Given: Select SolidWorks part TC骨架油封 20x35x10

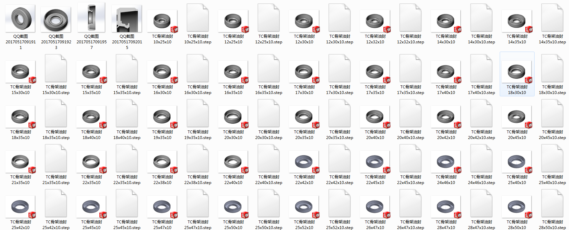Looking at the screenshot, I should (x=304, y=117).
